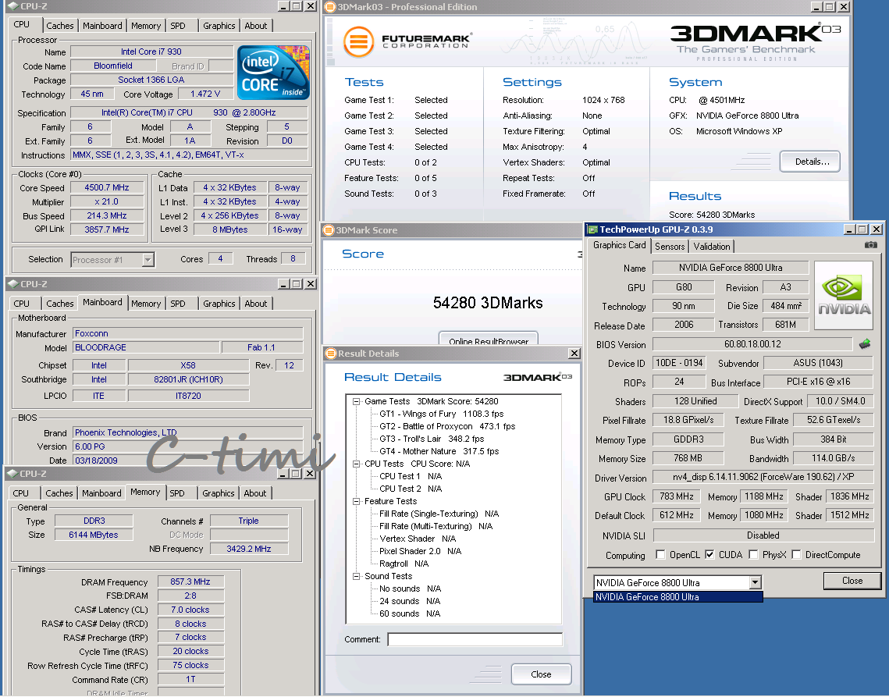
Task: Click the 60 sounds N/A tree row
Action: click(x=409, y=613)
